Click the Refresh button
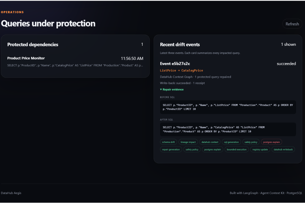The image size is (305, 203). 292,24
